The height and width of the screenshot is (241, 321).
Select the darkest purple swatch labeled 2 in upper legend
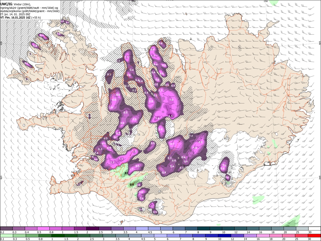pyautogui.click(x=93, y=229)
